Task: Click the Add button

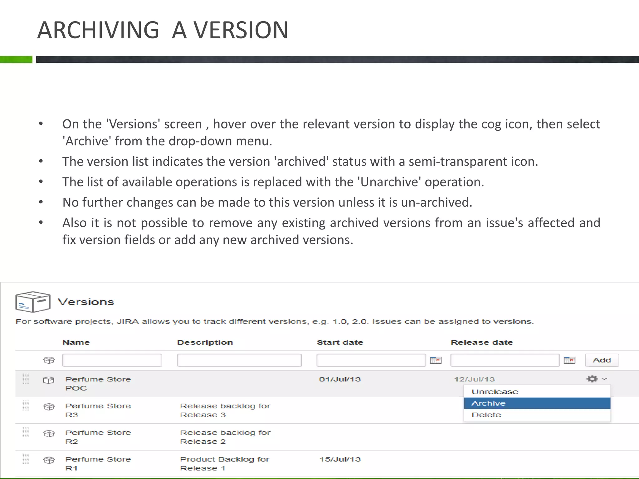Action: pos(602,360)
